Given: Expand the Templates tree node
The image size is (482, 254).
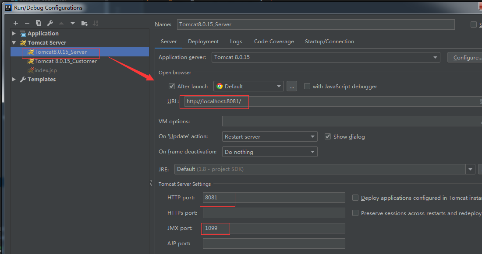Looking at the screenshot, I should click(x=14, y=79).
